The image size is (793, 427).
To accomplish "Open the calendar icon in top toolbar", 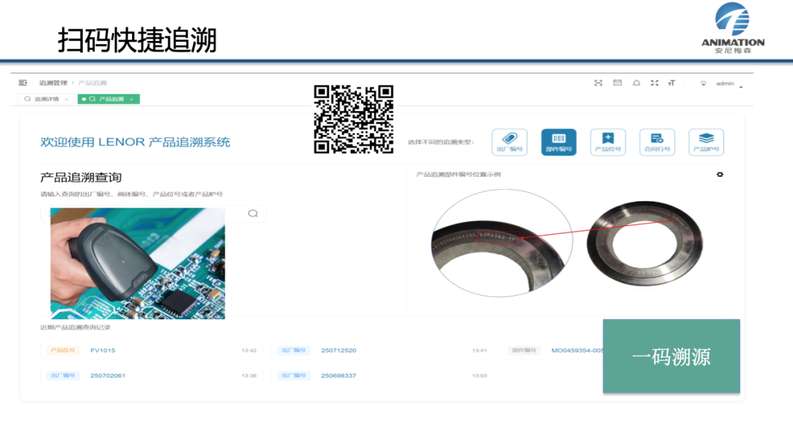I will pos(618,83).
